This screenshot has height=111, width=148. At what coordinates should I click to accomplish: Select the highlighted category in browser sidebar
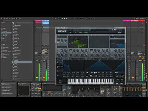6,33
